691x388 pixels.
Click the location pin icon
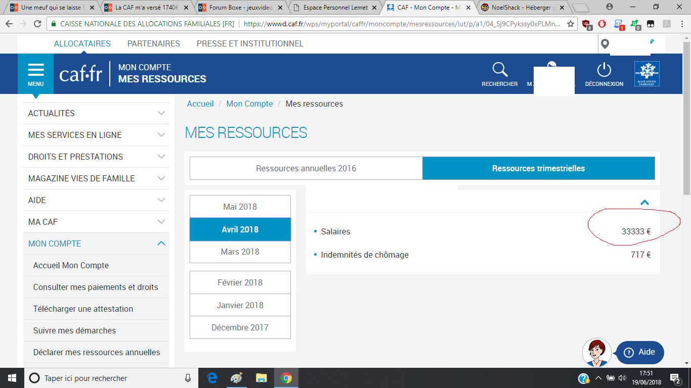[605, 44]
